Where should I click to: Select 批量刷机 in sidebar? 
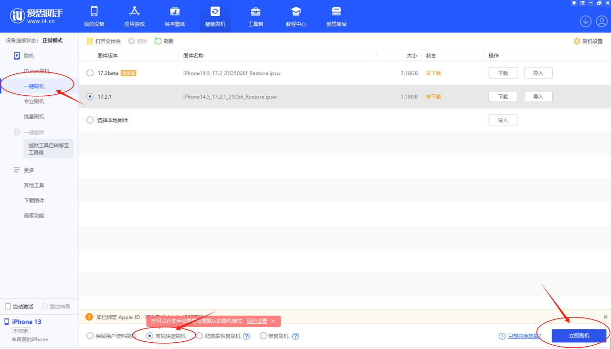pyautogui.click(x=34, y=116)
